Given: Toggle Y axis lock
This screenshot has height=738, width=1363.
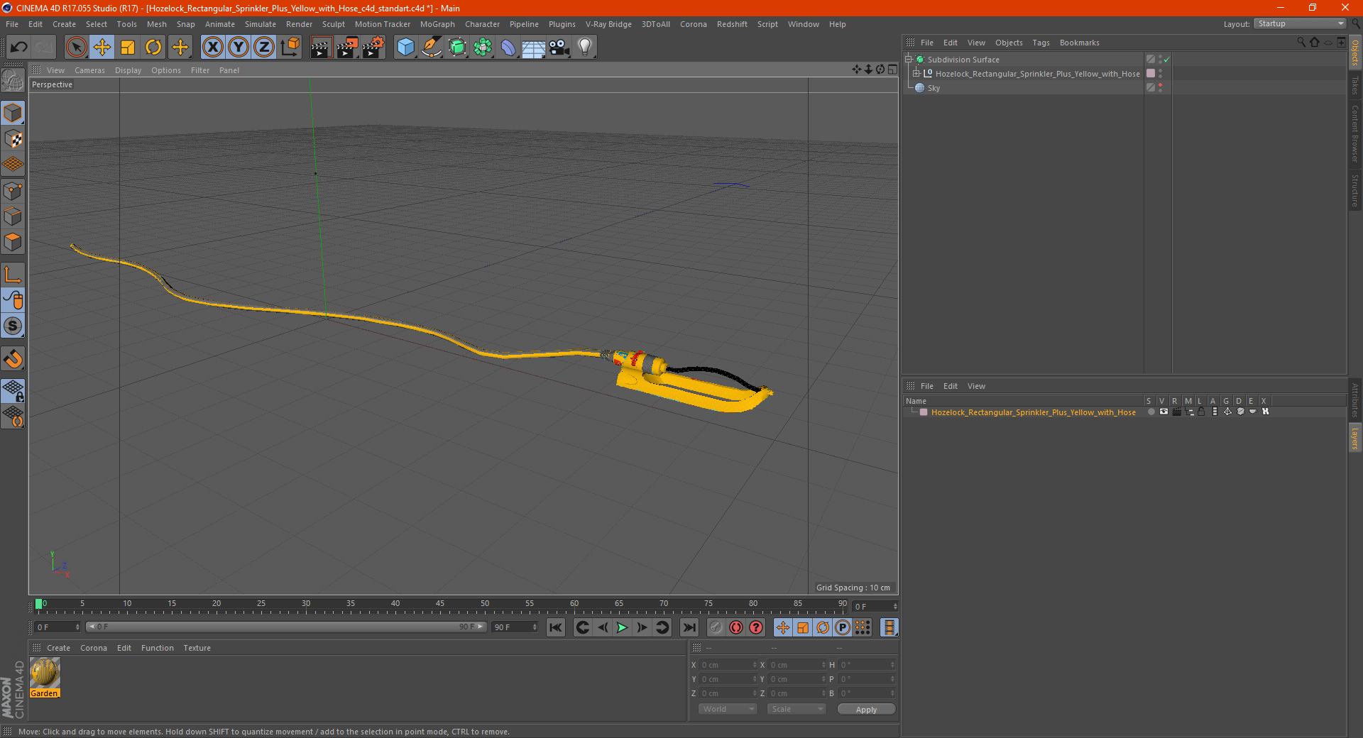Looking at the screenshot, I should click(239, 48).
